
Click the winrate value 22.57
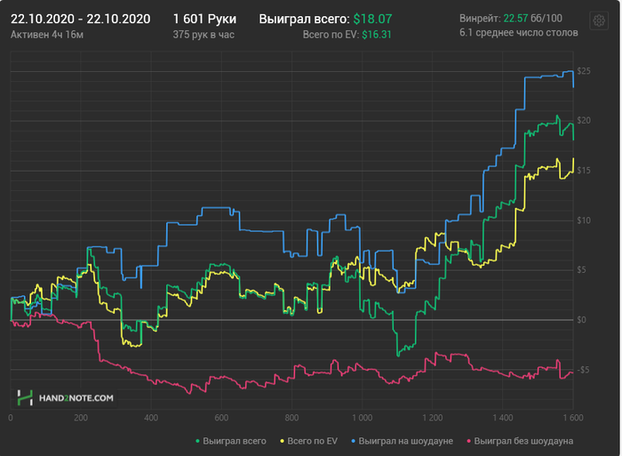(515, 19)
